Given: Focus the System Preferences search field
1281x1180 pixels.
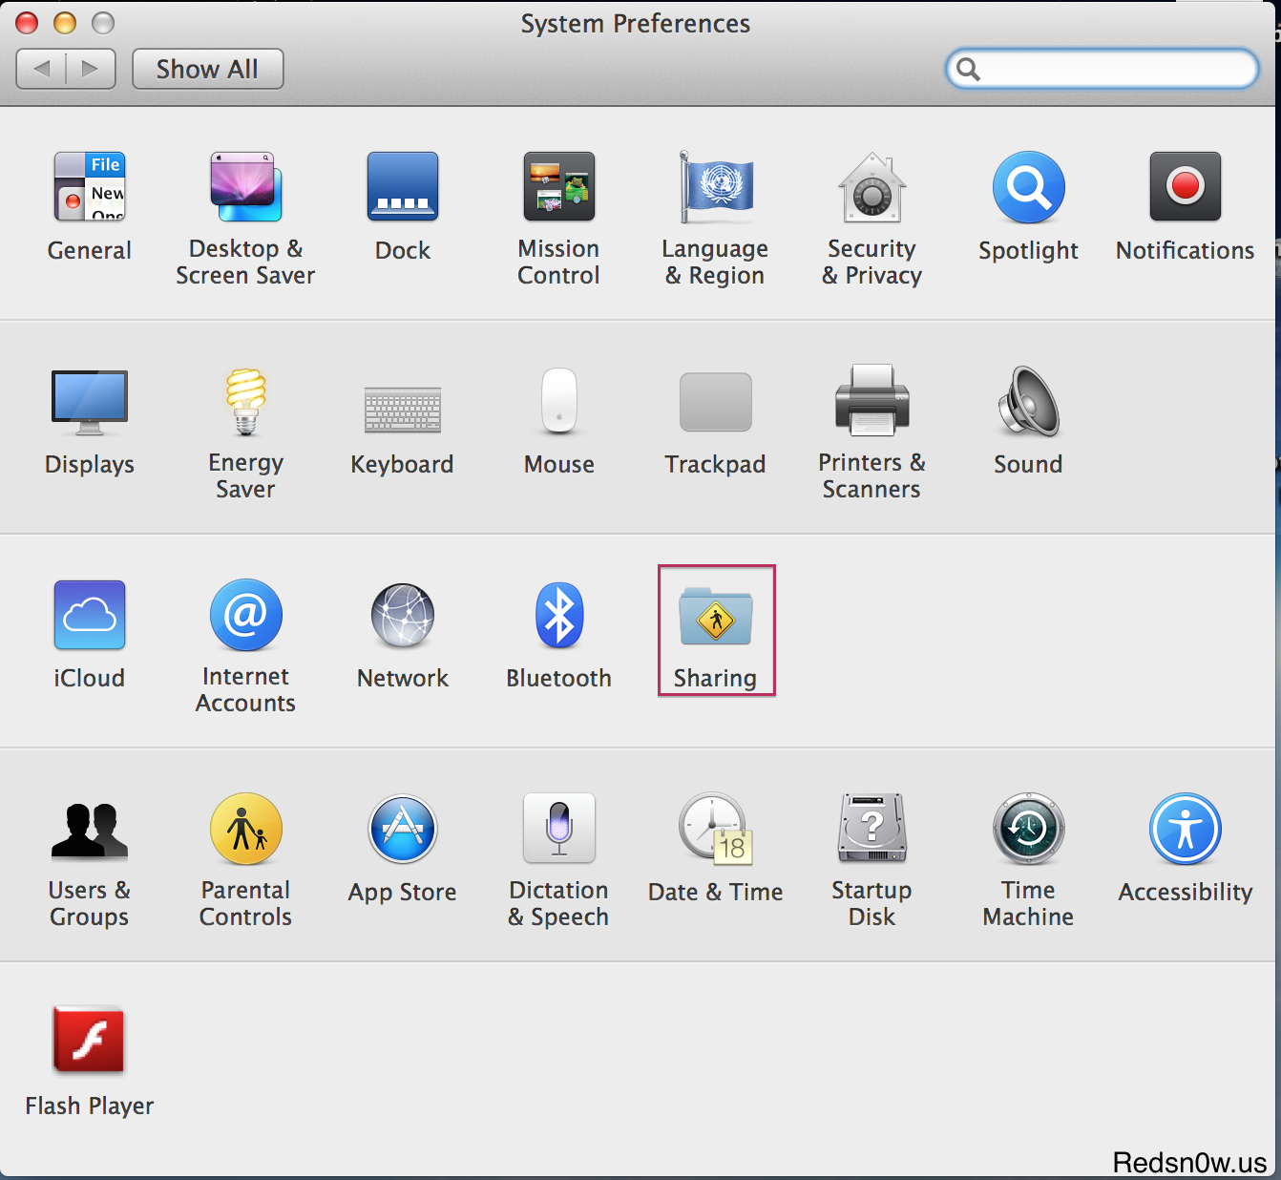Looking at the screenshot, I should coord(1102,69).
